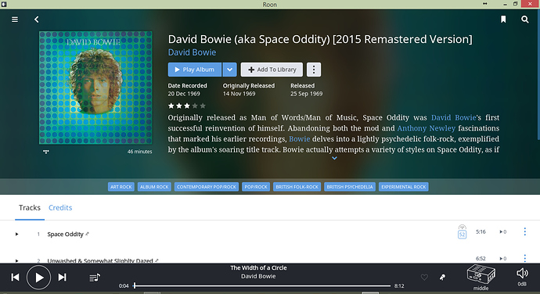The width and height of the screenshot is (540, 294).
Task: Favorite the current track with heart
Action: click(x=424, y=277)
